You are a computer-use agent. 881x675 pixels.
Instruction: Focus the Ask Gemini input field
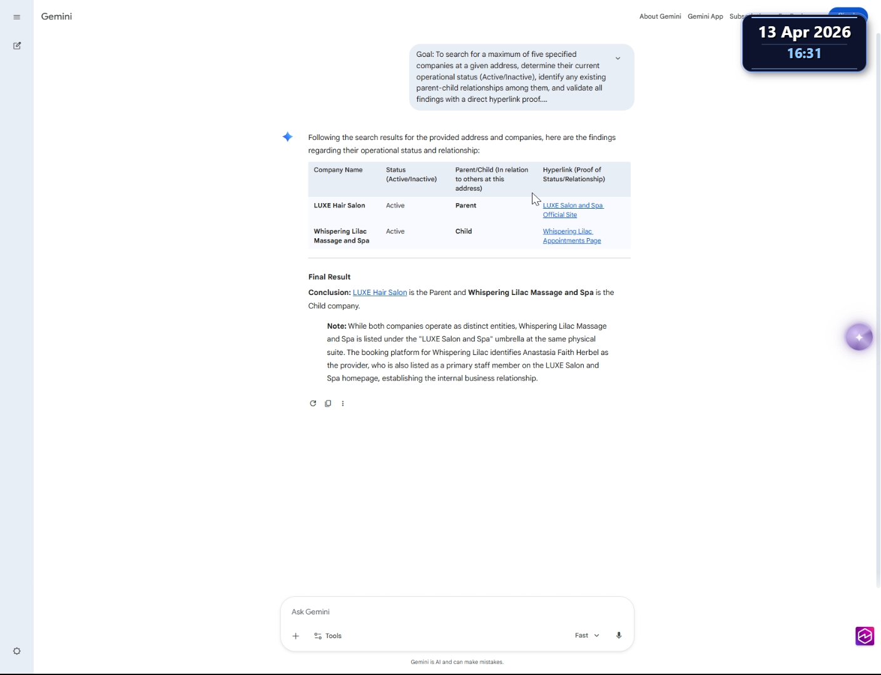tap(457, 612)
